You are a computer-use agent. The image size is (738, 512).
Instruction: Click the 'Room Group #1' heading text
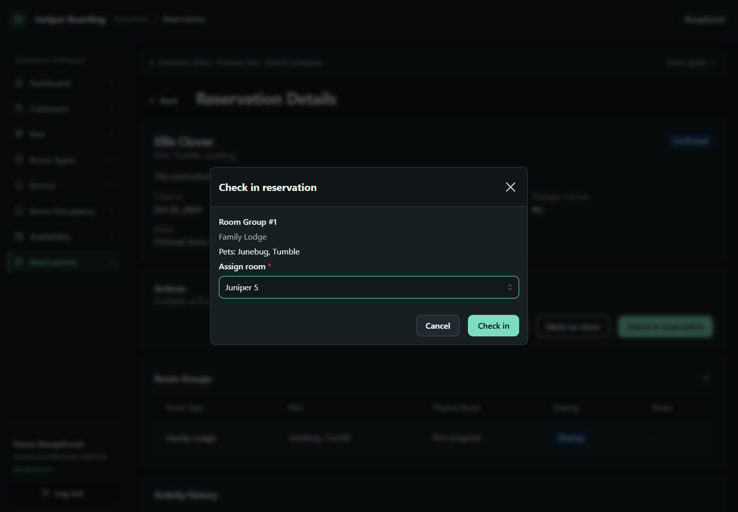(x=248, y=222)
